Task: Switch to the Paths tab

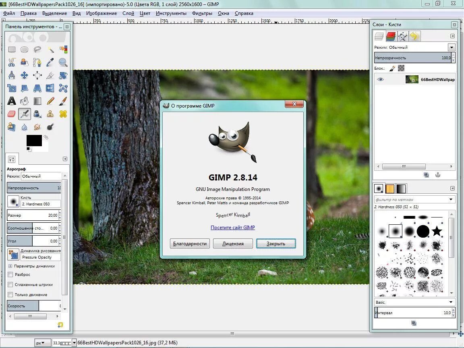Action: (403, 36)
